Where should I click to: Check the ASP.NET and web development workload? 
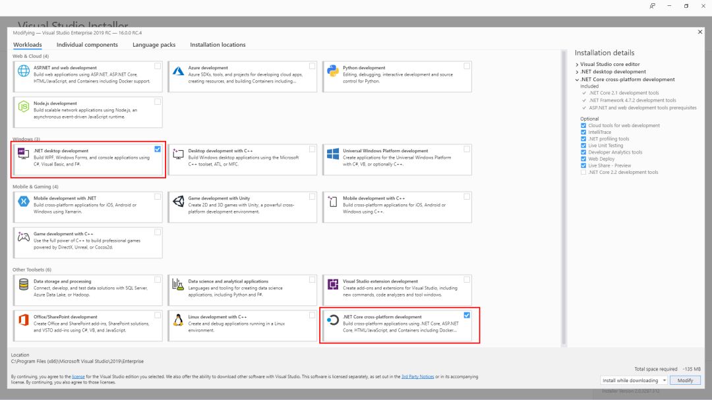pyautogui.click(x=158, y=66)
